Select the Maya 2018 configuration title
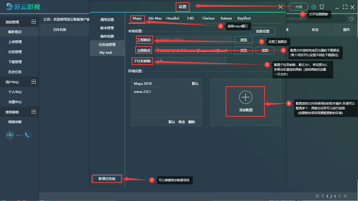Viewport: 358px width, 201px height. (x=143, y=84)
